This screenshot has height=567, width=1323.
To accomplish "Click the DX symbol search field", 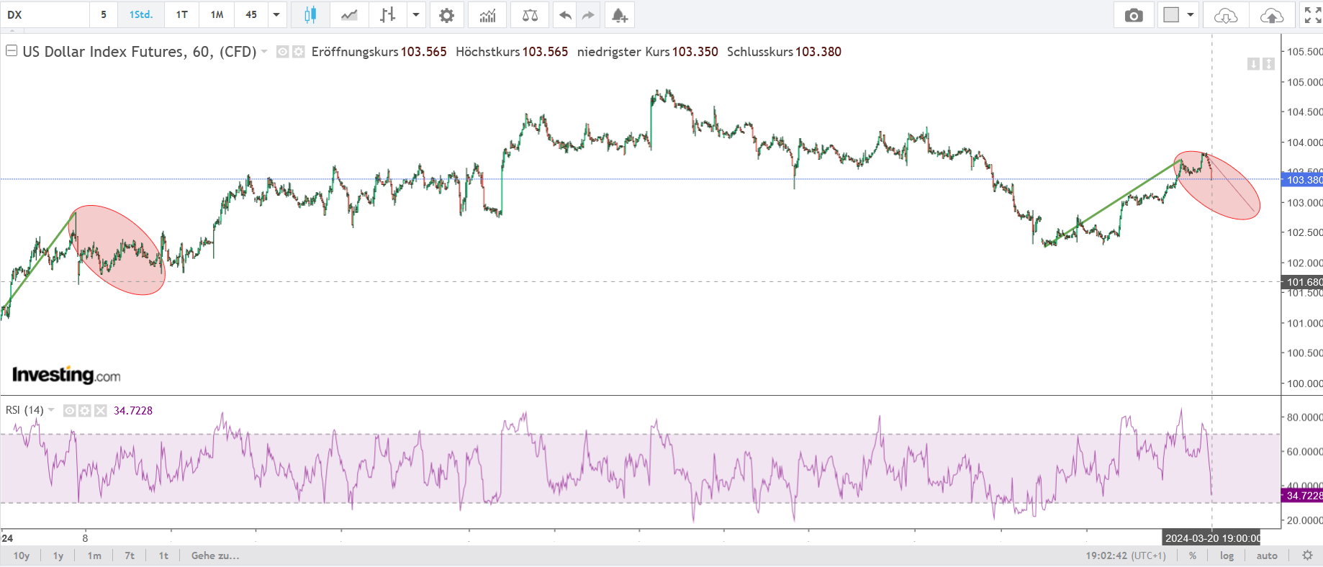I will click(45, 15).
